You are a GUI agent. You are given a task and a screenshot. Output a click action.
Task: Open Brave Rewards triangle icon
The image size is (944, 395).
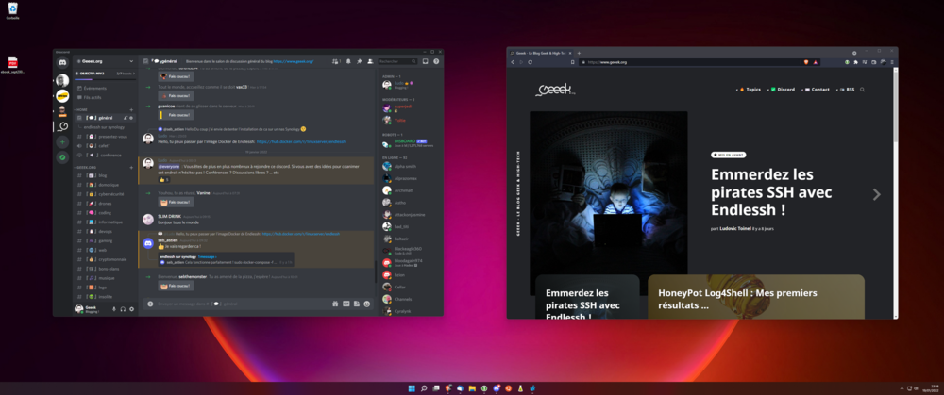tap(816, 62)
